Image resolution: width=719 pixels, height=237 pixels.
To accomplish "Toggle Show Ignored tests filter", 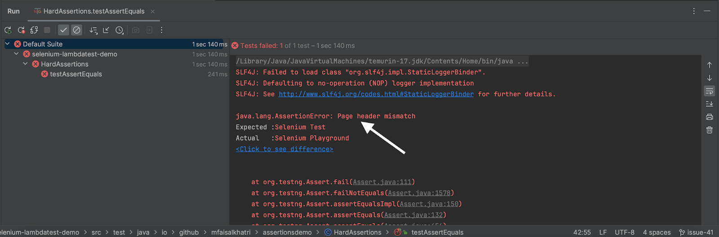I will tap(77, 30).
